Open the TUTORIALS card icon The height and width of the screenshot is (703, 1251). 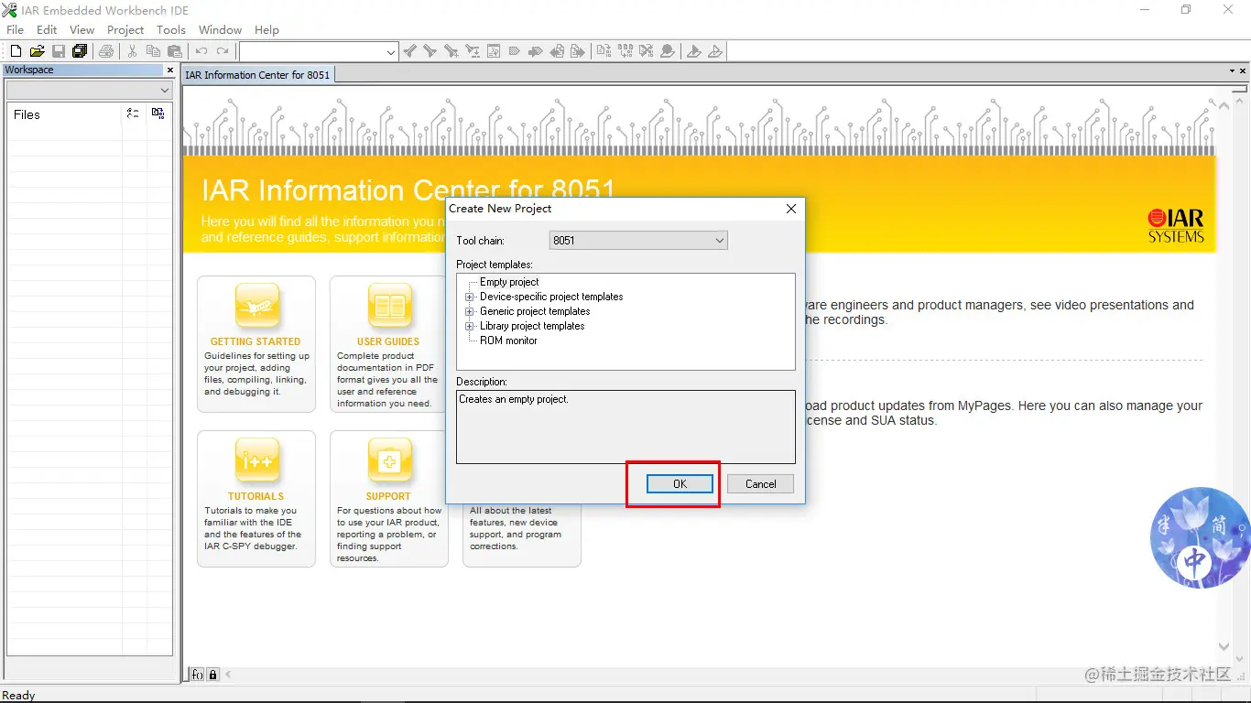[x=257, y=460]
